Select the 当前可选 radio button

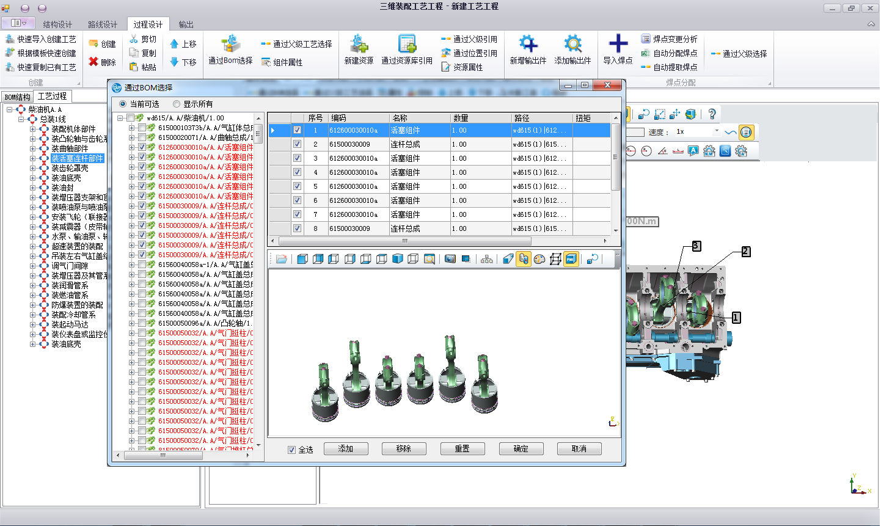(123, 104)
